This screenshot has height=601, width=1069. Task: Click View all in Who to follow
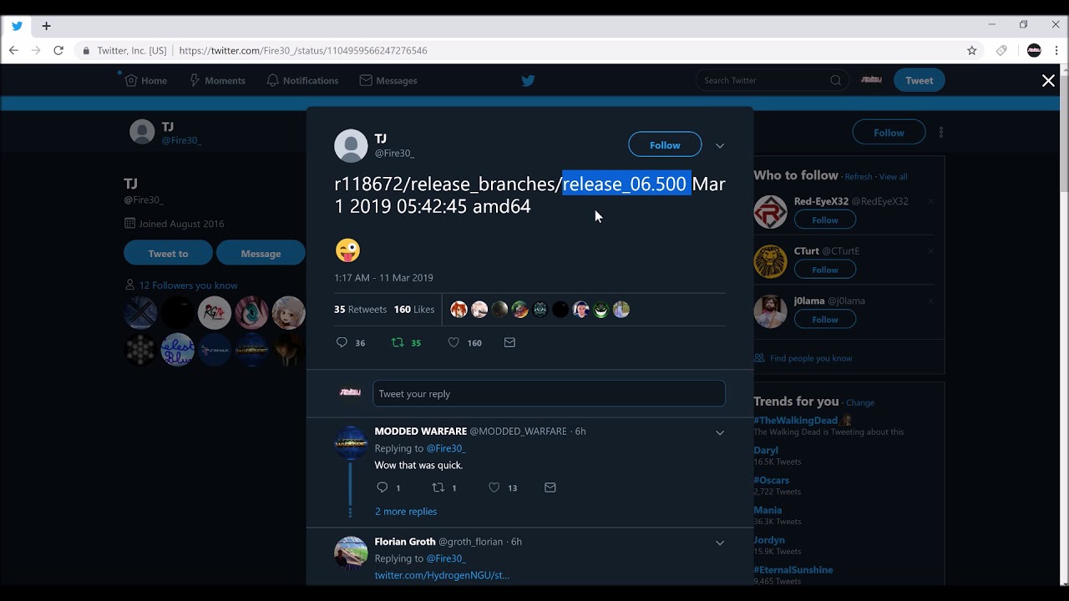(893, 177)
